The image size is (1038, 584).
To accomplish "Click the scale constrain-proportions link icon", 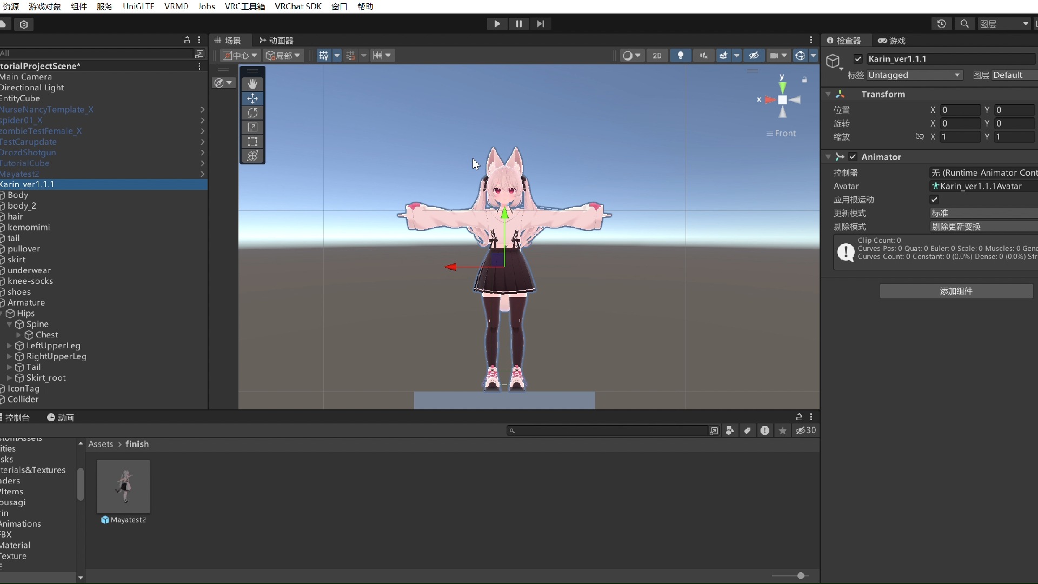I will pos(920,137).
